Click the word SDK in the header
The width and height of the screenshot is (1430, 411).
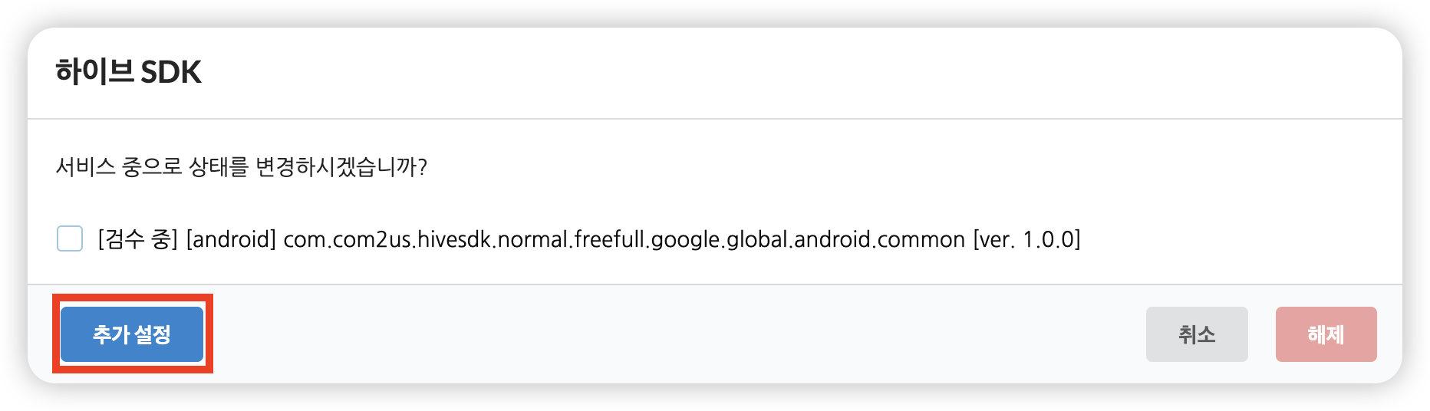[170, 72]
